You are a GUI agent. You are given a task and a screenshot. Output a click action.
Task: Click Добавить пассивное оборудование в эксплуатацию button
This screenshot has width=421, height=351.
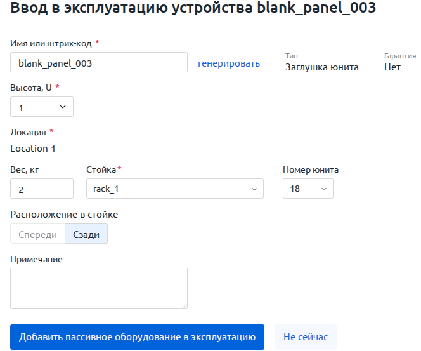pos(137,337)
